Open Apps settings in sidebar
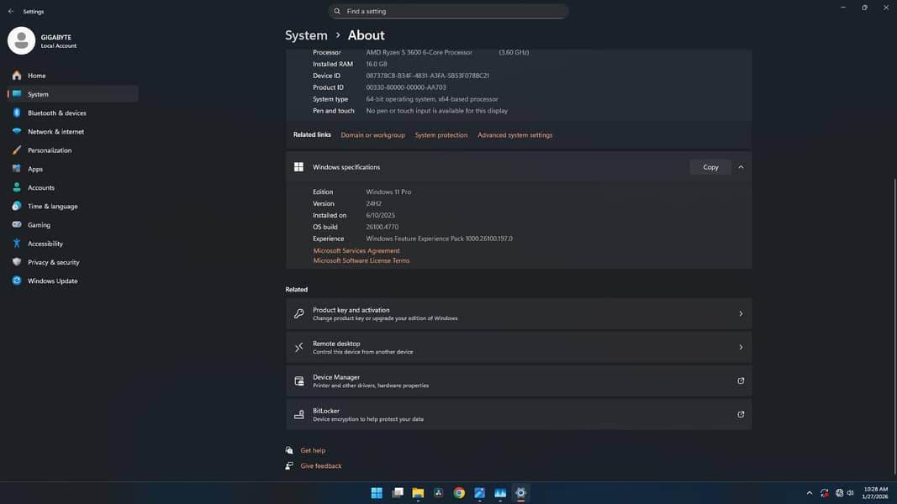 click(x=35, y=168)
